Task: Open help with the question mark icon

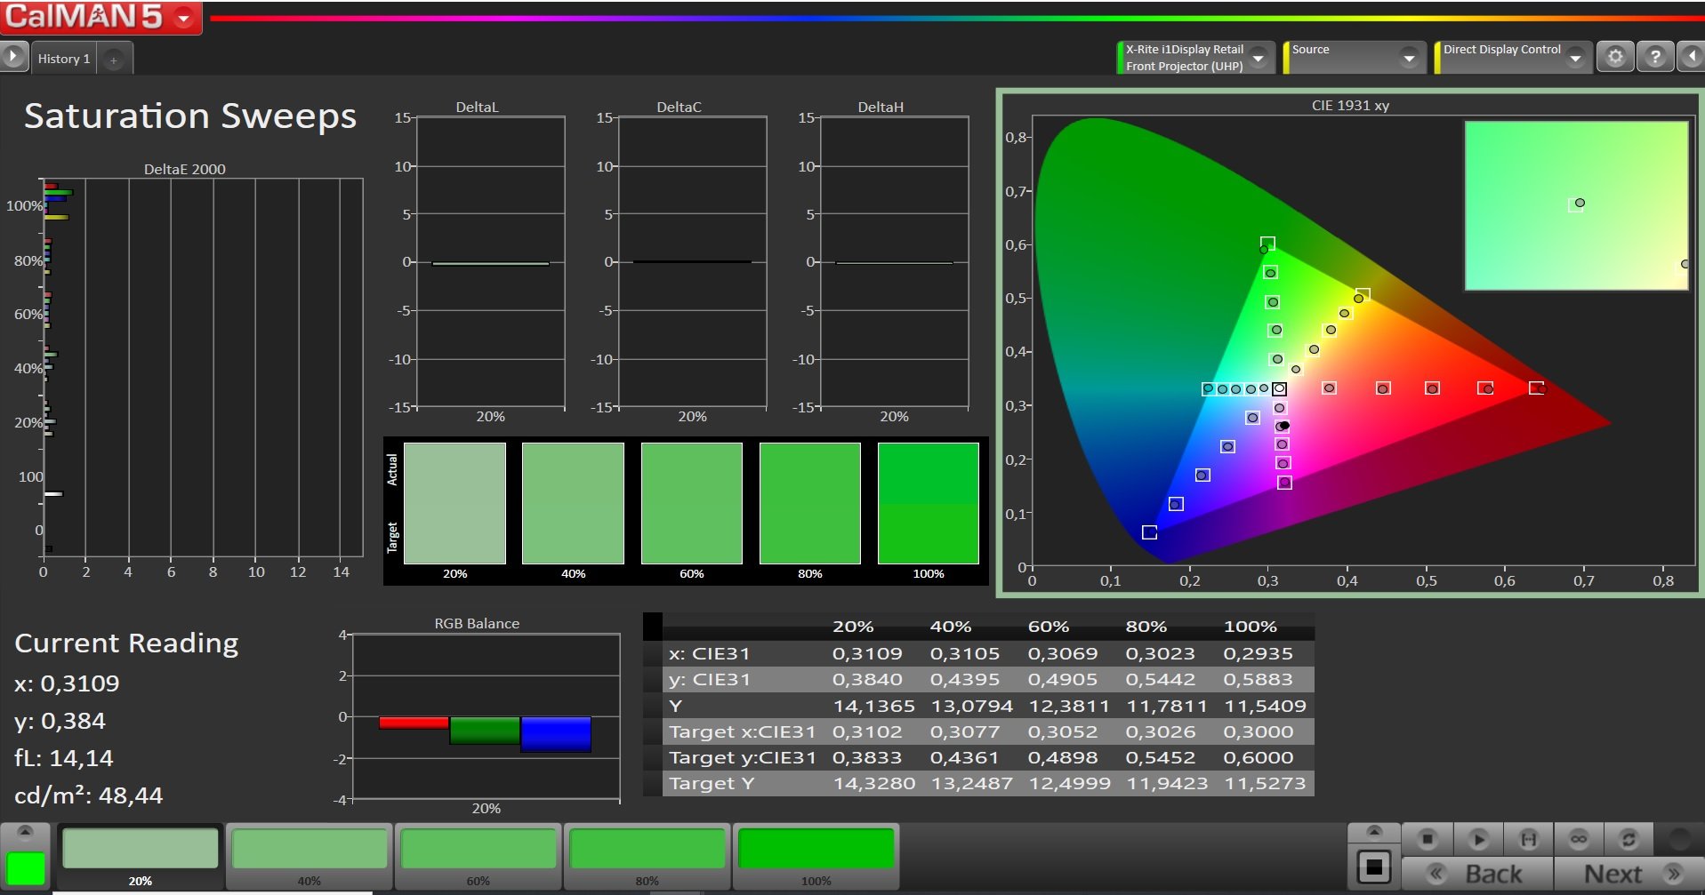Action: point(1654,58)
